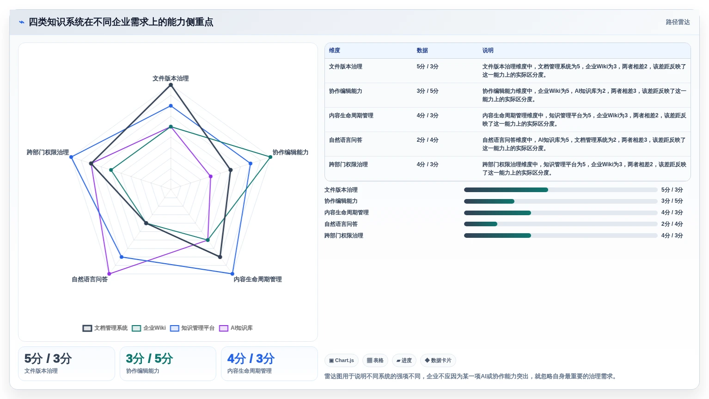The image size is (709, 399).
Task: Click the lightning icon beside the title
Action: coord(22,22)
